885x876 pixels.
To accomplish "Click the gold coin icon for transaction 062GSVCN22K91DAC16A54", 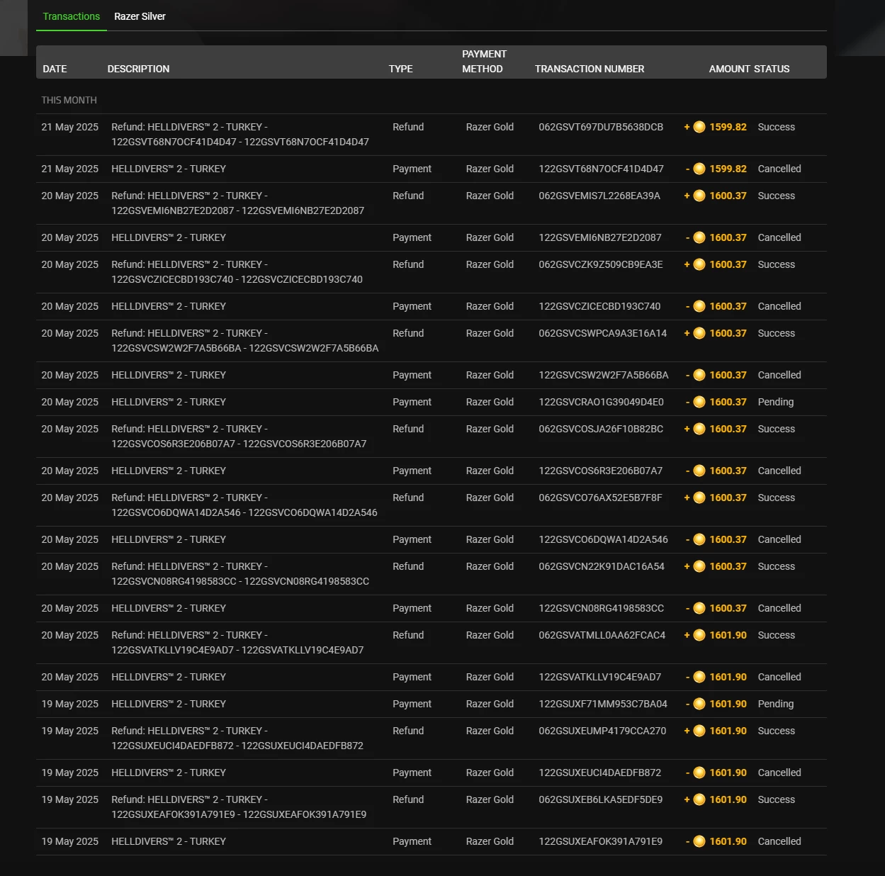I will pyautogui.click(x=699, y=566).
